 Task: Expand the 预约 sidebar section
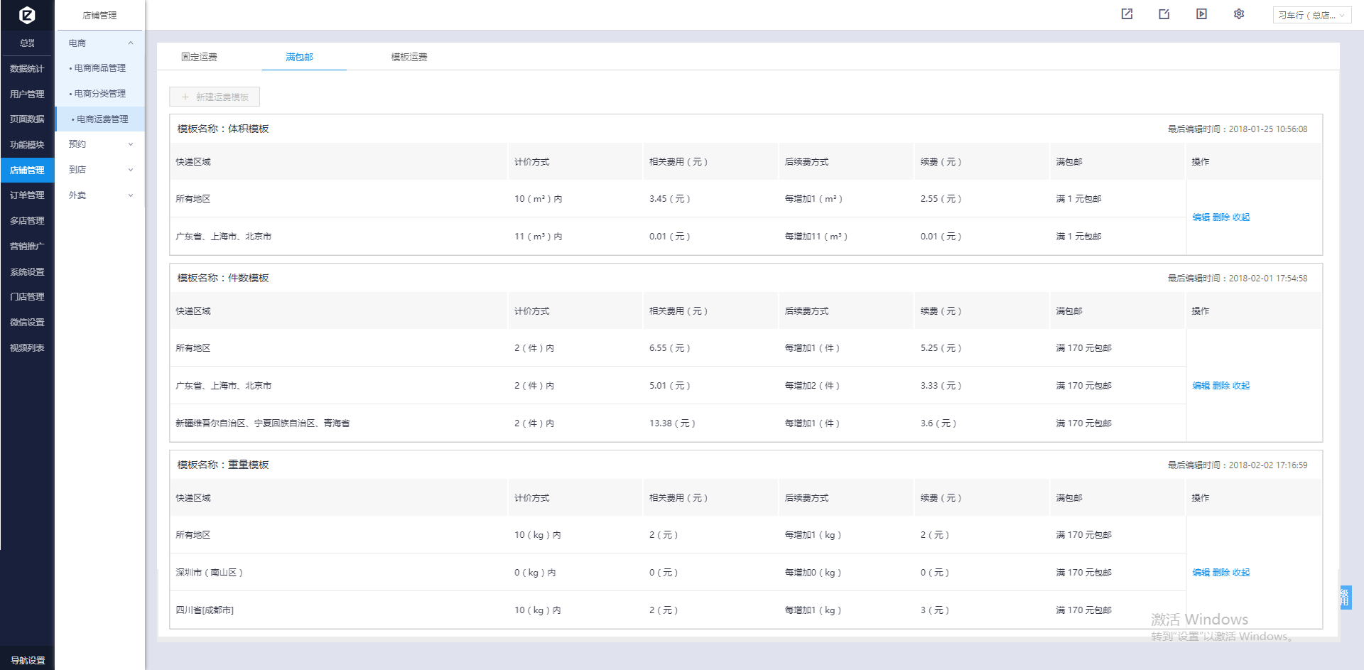[x=100, y=144]
